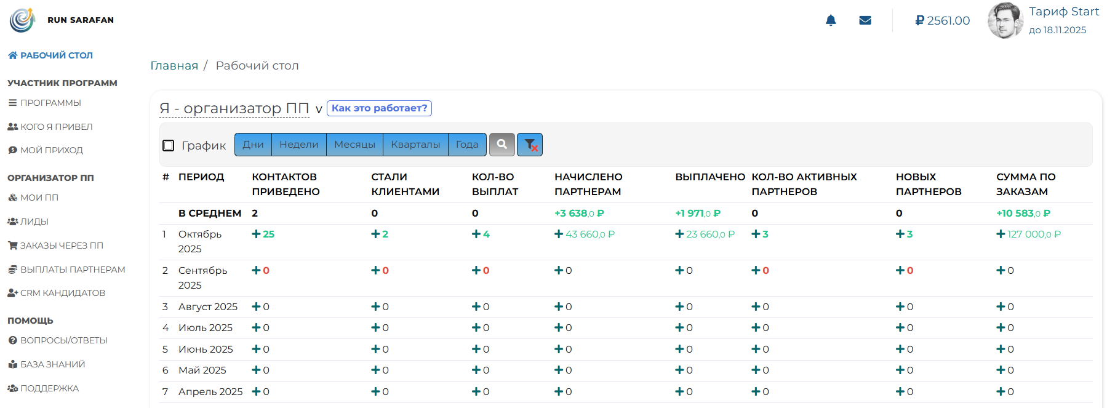Go to Главная breadcrumb link
The height and width of the screenshot is (408, 1115).
click(x=174, y=66)
